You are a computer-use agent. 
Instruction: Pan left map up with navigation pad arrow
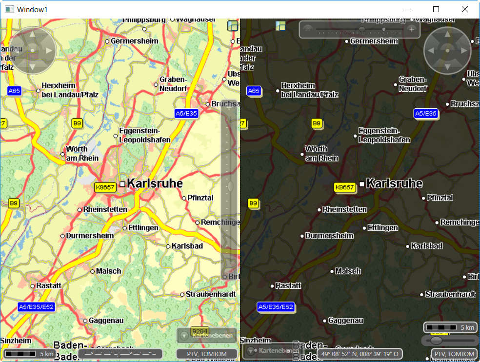click(x=33, y=34)
